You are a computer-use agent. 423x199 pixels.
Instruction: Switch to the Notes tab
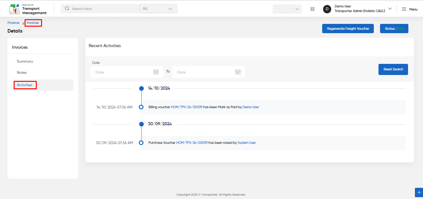click(22, 73)
